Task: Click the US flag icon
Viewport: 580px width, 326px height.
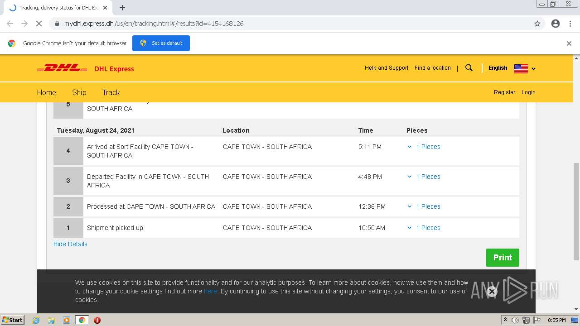Action: tap(521, 68)
